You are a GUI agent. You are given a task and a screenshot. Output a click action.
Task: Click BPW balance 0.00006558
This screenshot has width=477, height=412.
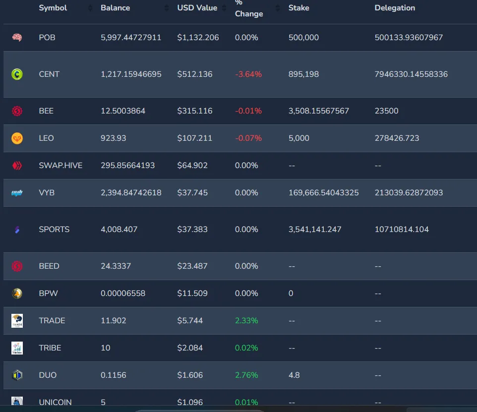(x=123, y=294)
